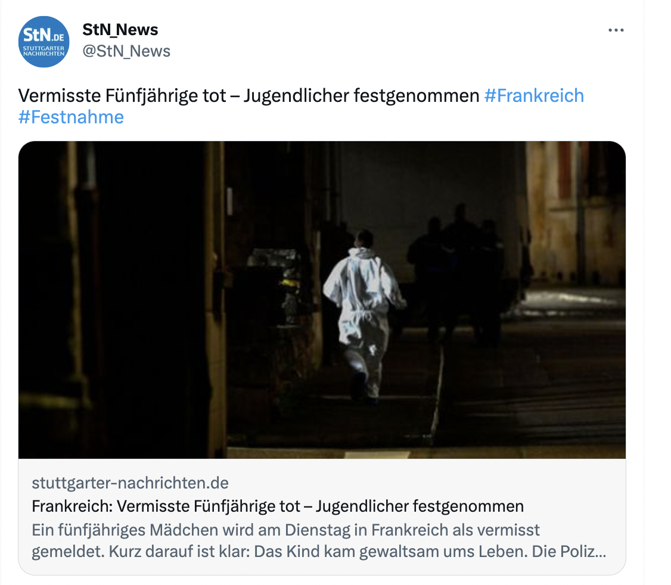Open the article preview photo
The width and height of the screenshot is (671, 585).
[x=322, y=300]
